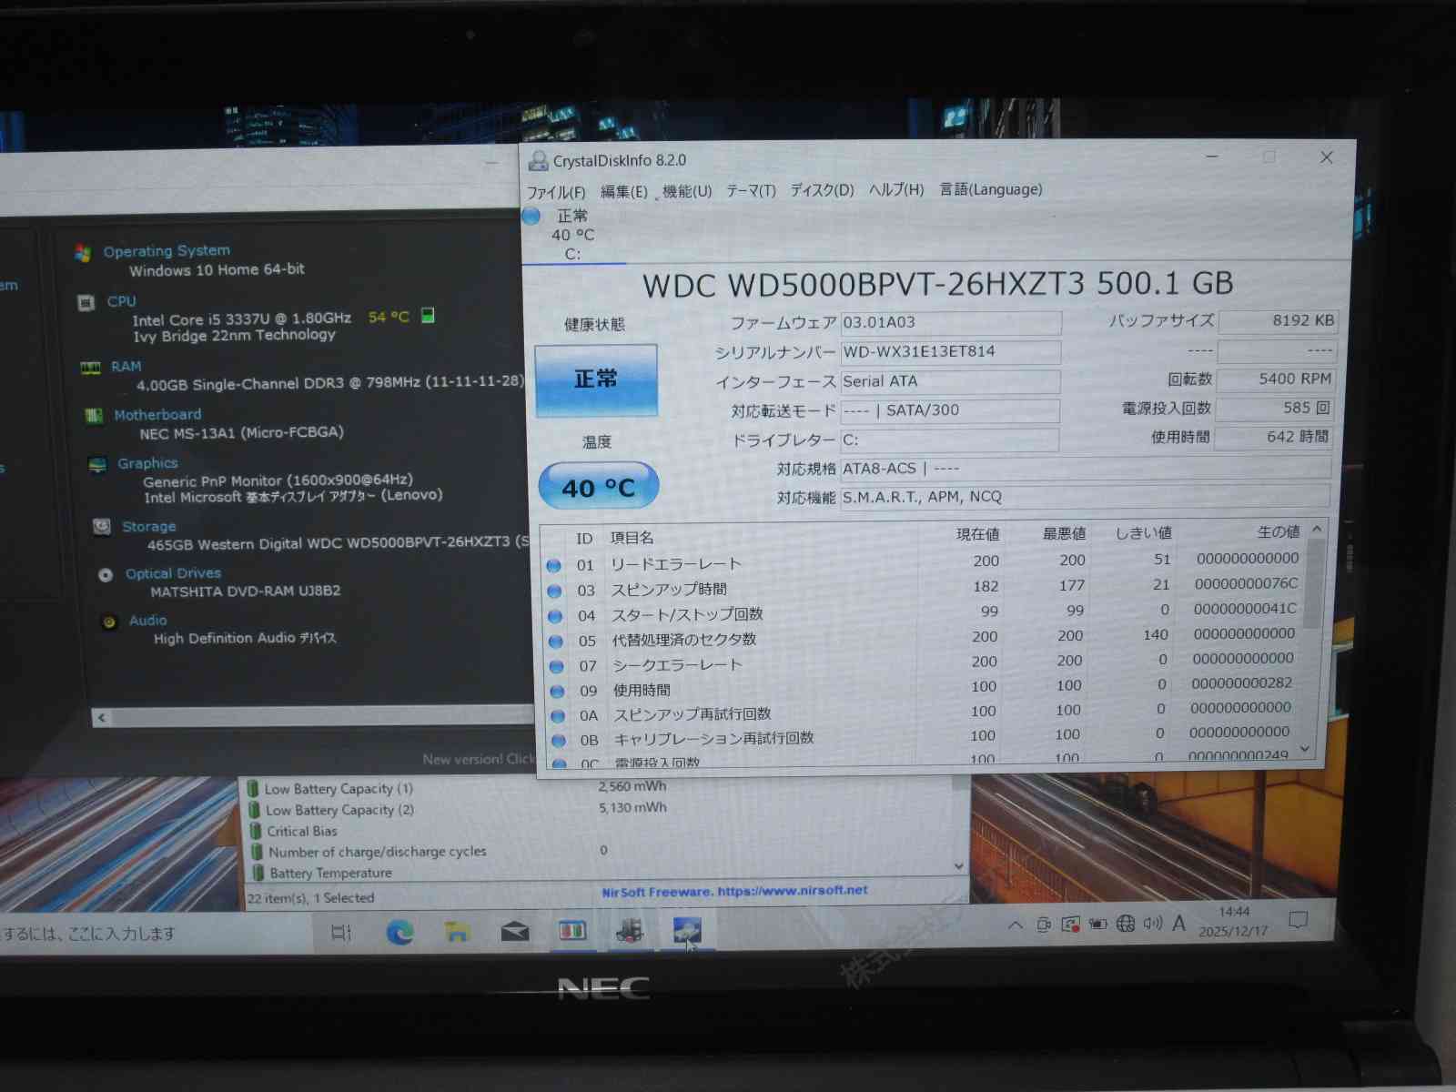Image resolution: width=1456 pixels, height=1092 pixels.
Task: Click the blue status dot for attribute 01
Action: (x=553, y=565)
